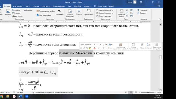Open the Рассылки tab
This screenshot has width=176, height=99.
46,6
